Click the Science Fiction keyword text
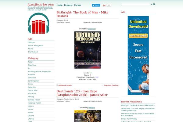The width and height of the screenshot is (183, 122). coord(97,22)
